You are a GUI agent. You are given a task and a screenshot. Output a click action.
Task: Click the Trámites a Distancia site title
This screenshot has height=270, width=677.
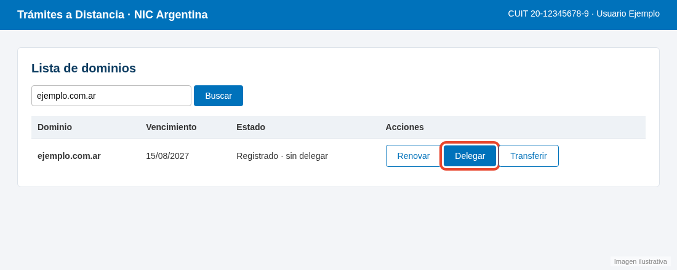(112, 15)
